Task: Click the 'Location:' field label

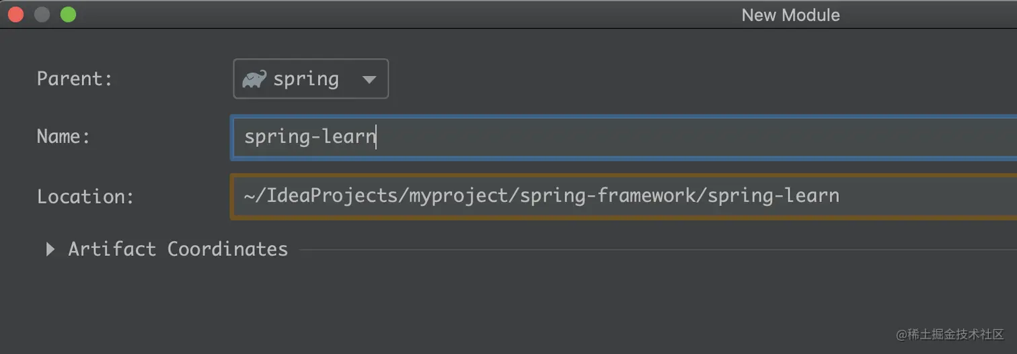Action: [x=85, y=197]
